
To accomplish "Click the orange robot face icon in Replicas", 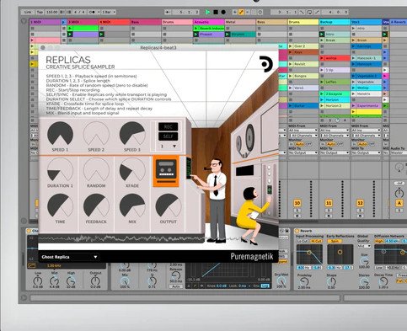I will (x=166, y=171).
